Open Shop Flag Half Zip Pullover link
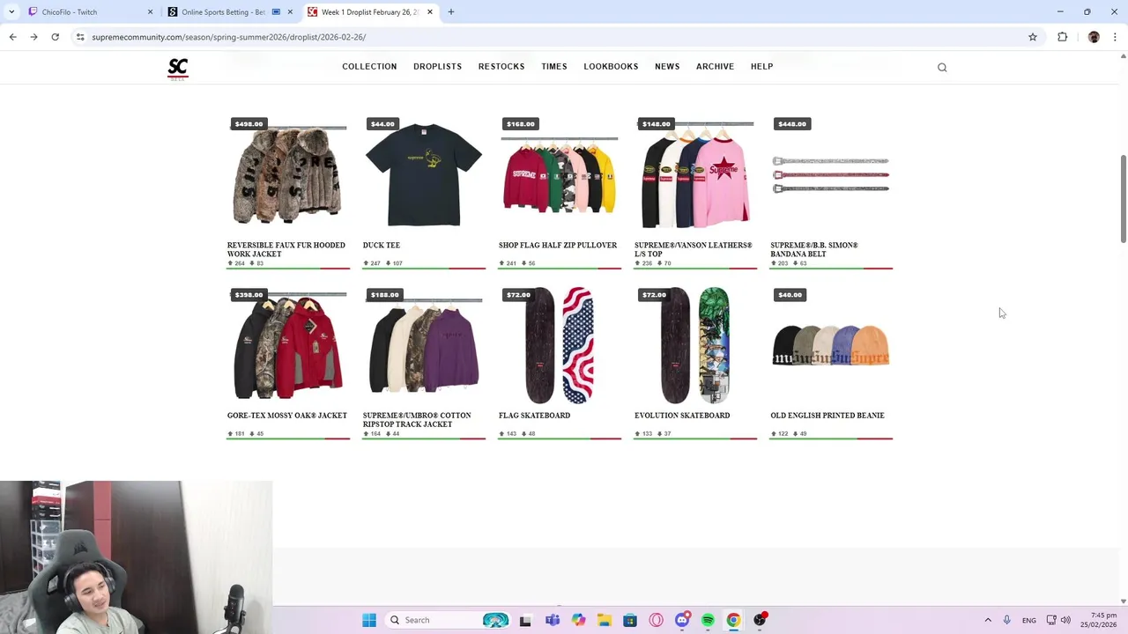The image size is (1128, 634). click(558, 246)
